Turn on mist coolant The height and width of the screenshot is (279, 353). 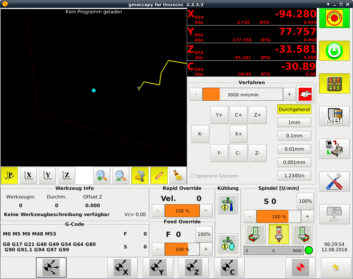tap(228, 243)
